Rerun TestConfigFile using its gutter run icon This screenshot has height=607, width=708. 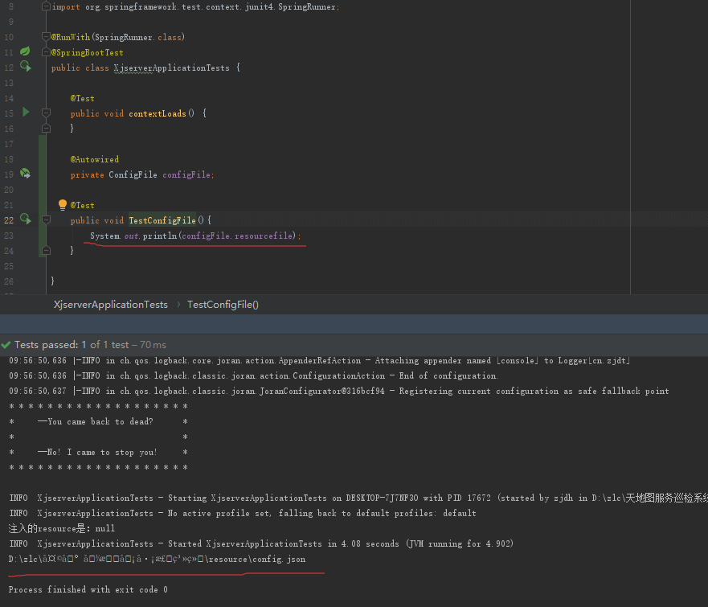coord(25,219)
